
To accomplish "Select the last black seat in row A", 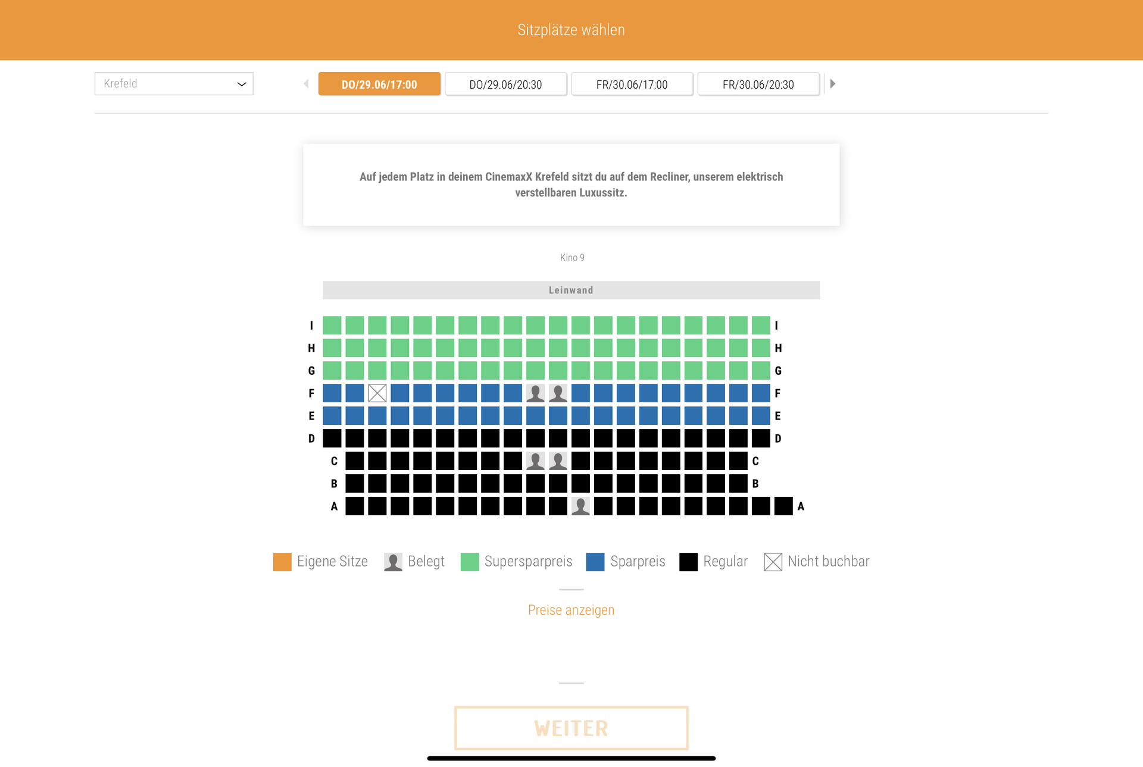I will tap(783, 506).
